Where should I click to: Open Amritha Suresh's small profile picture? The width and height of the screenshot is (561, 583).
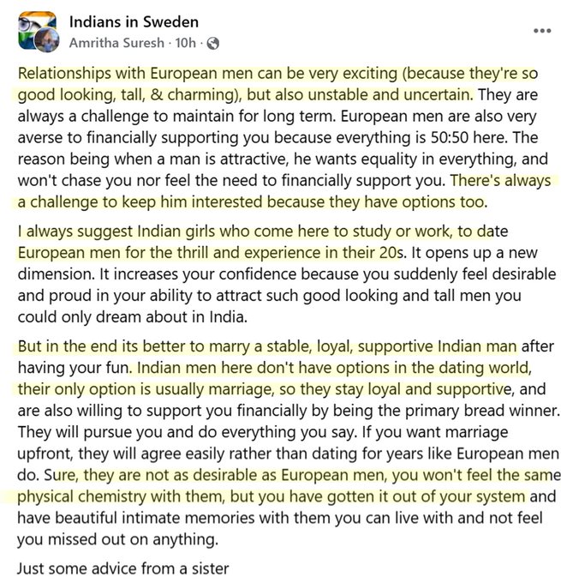[x=47, y=39]
